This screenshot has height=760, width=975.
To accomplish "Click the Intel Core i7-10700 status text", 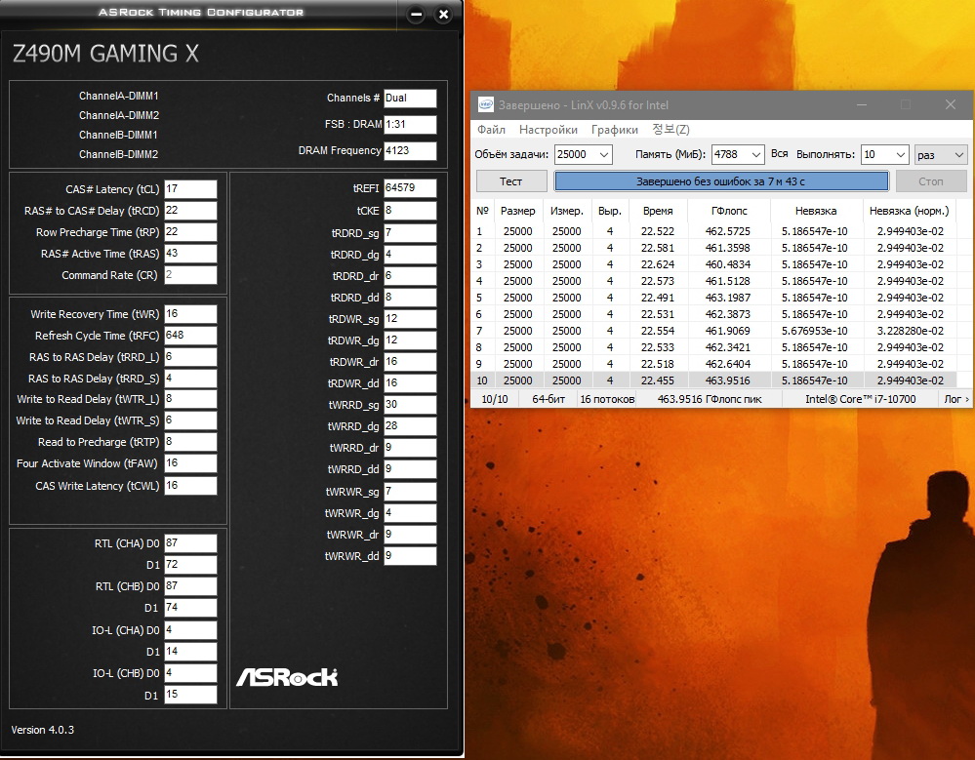I will point(861,399).
